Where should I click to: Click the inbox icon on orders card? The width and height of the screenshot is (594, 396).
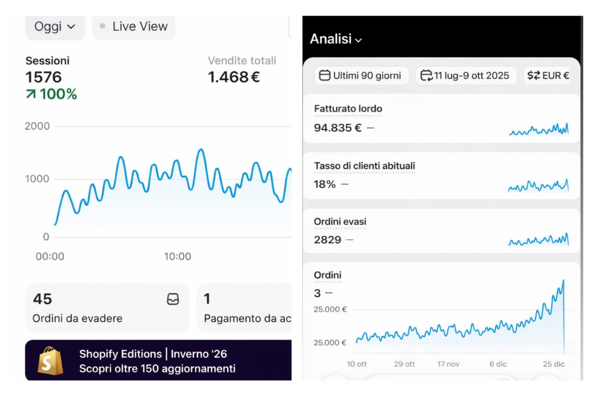[x=173, y=299]
